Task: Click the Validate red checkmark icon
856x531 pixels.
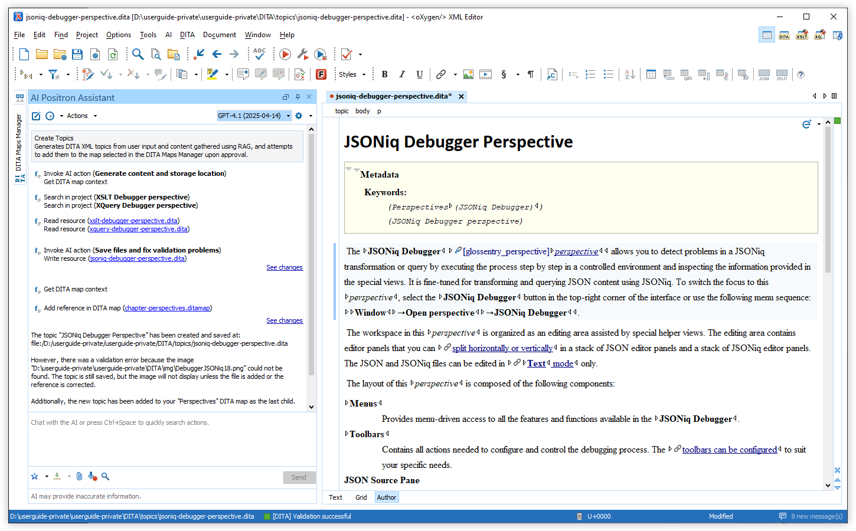Action: [347, 54]
